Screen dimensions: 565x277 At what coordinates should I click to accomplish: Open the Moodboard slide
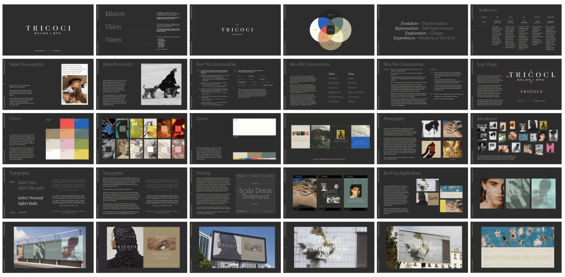[516, 138]
